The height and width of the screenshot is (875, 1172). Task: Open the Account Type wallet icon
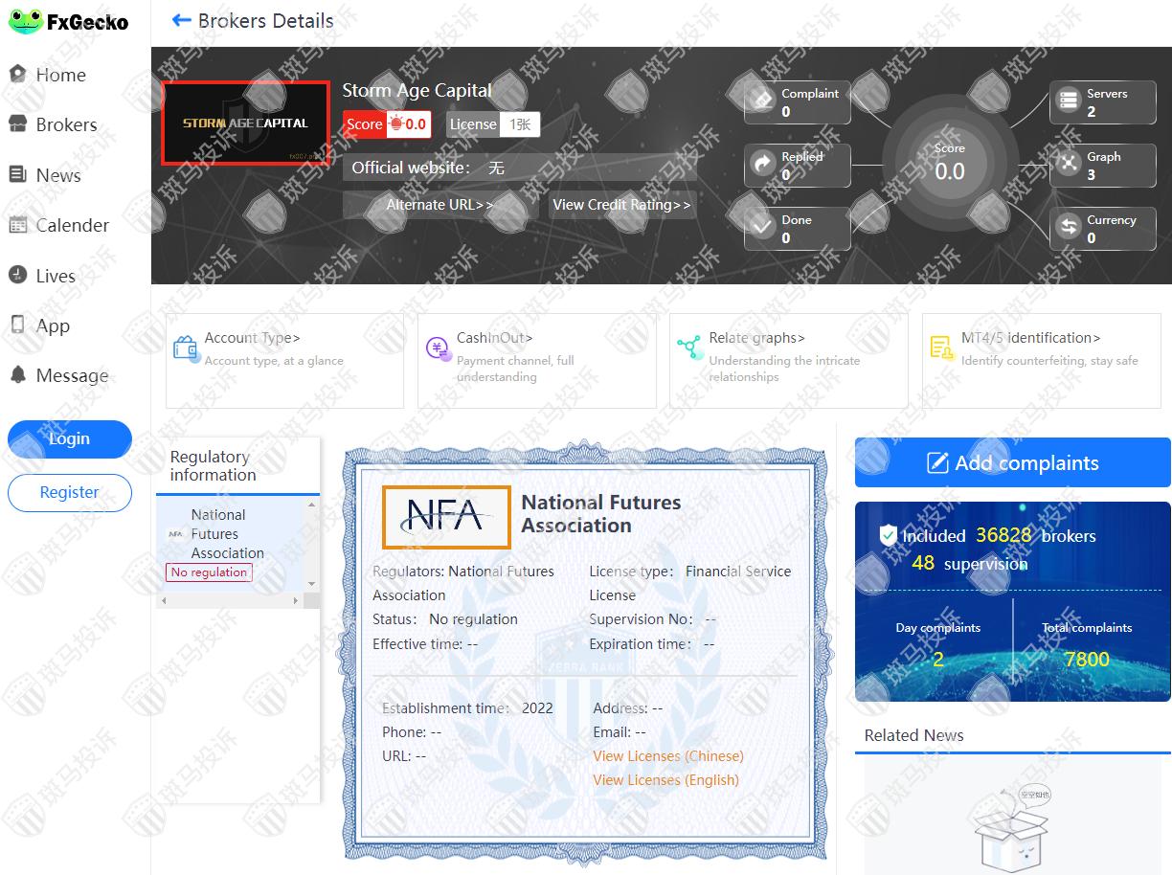click(x=185, y=348)
